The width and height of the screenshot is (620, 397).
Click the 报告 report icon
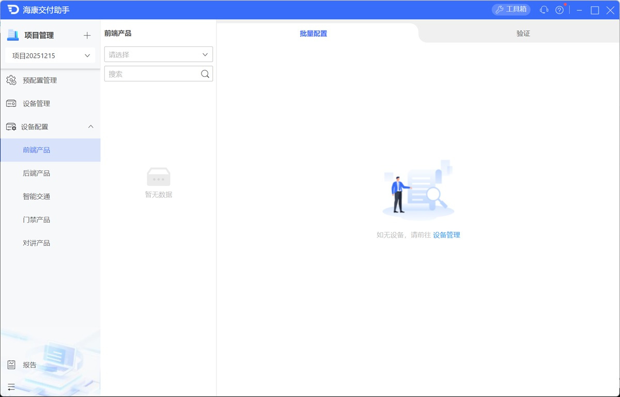tap(11, 365)
